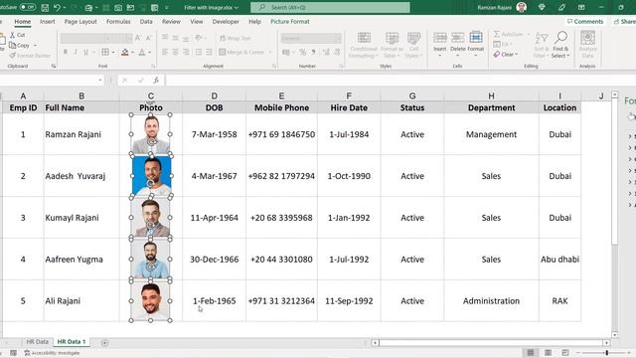Click the Format Painter tool
Viewport: 636px width, 358px height.
[x=30, y=56]
